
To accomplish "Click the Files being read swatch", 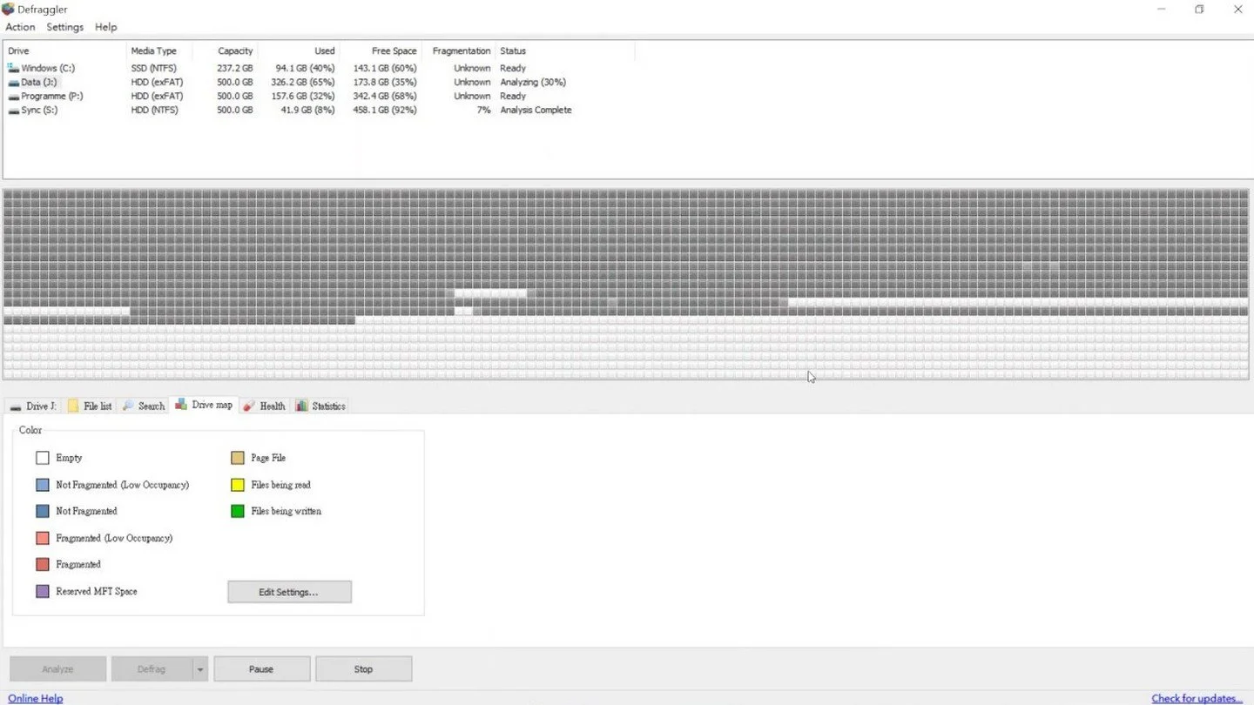I will pyautogui.click(x=238, y=485).
